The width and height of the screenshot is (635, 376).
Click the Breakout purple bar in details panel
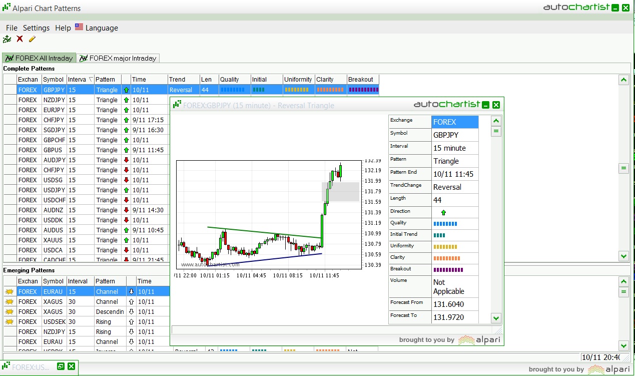[x=448, y=270]
